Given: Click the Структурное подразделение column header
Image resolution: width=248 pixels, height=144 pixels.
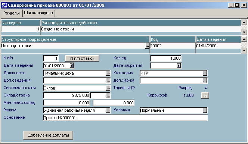Looking at the screenshot, I should (75, 39).
